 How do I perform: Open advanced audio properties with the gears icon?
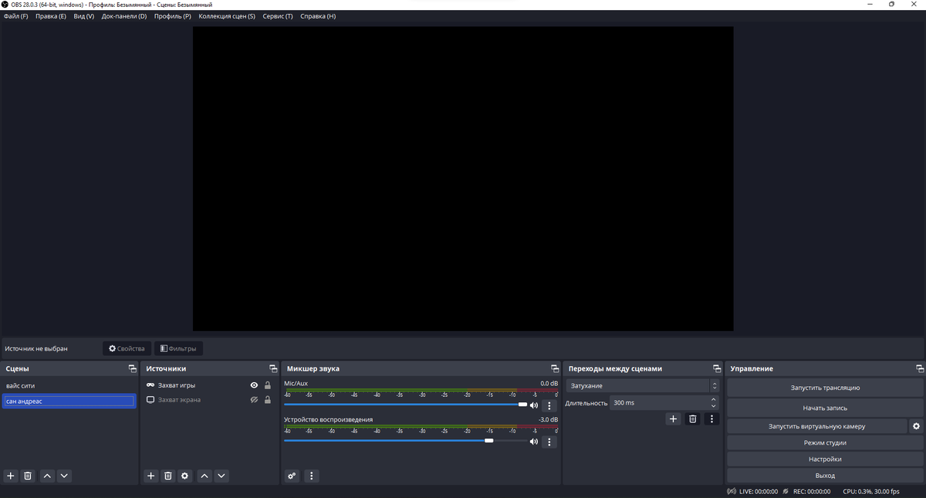[x=292, y=476]
